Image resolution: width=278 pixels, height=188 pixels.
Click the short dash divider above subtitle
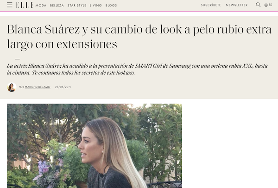(17, 59)
